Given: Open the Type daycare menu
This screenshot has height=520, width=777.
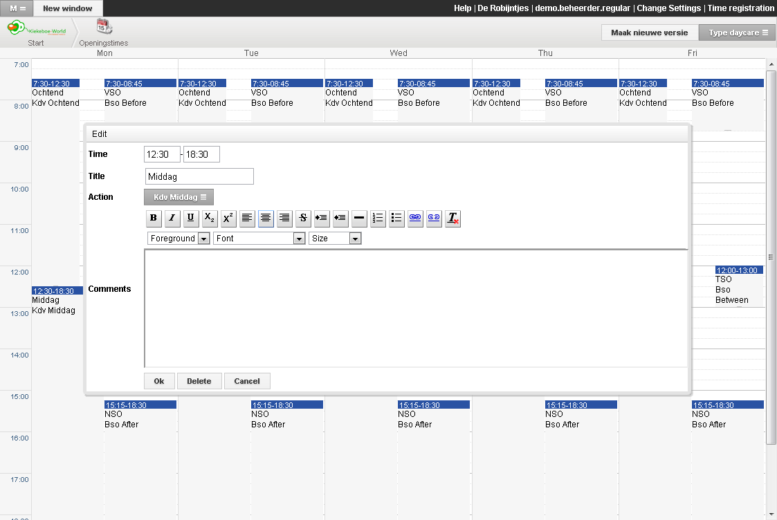Looking at the screenshot, I should click(738, 32).
